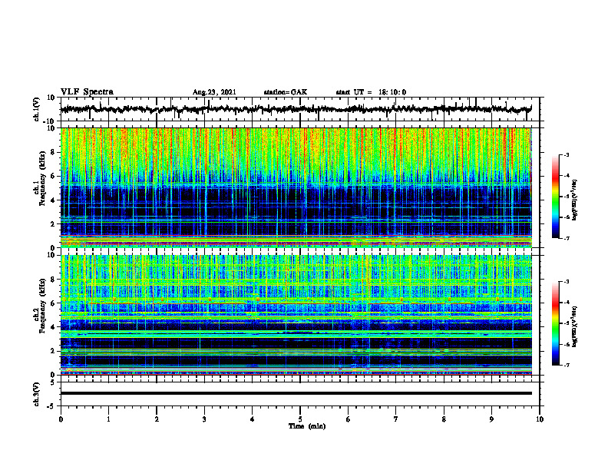608x470 pixels.
Task: Click the "-7" tick on ch.1 colorbar
Action: (566, 238)
